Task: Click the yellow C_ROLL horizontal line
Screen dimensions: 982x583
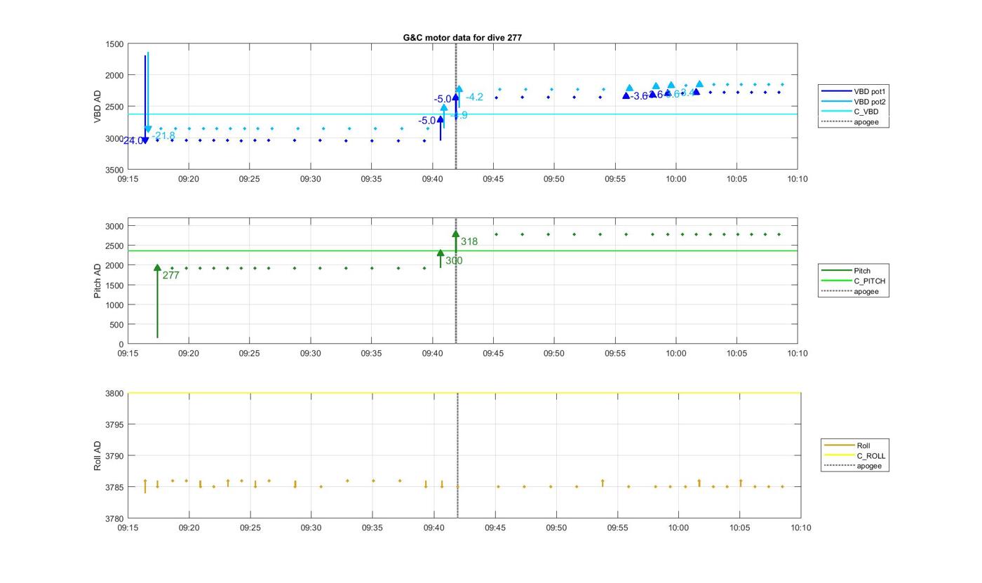Action: click(464, 393)
